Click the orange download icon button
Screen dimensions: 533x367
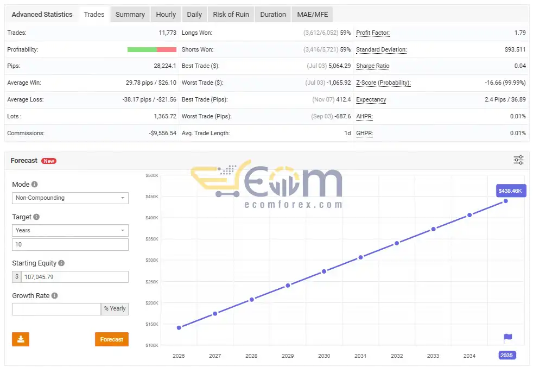click(21, 339)
